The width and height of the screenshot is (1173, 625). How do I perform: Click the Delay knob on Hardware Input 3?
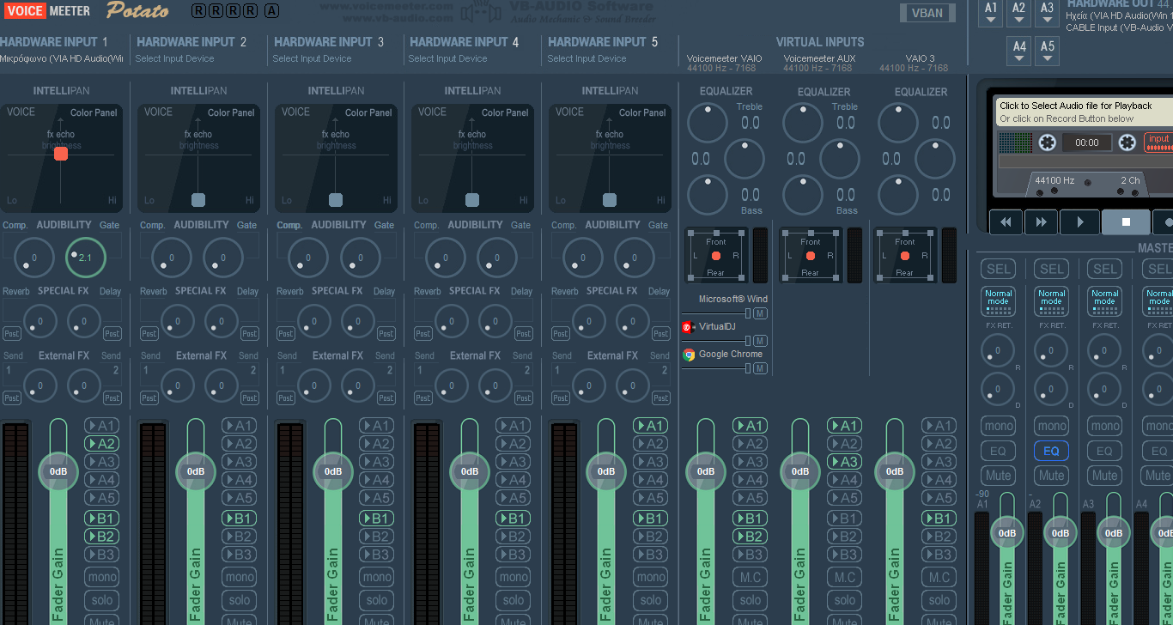358,322
